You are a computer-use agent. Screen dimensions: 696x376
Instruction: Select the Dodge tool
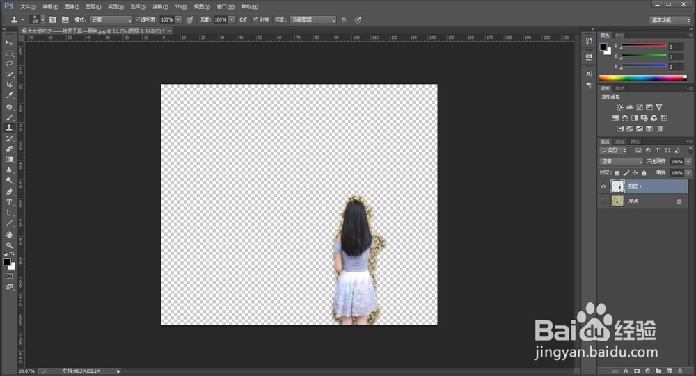(x=9, y=181)
